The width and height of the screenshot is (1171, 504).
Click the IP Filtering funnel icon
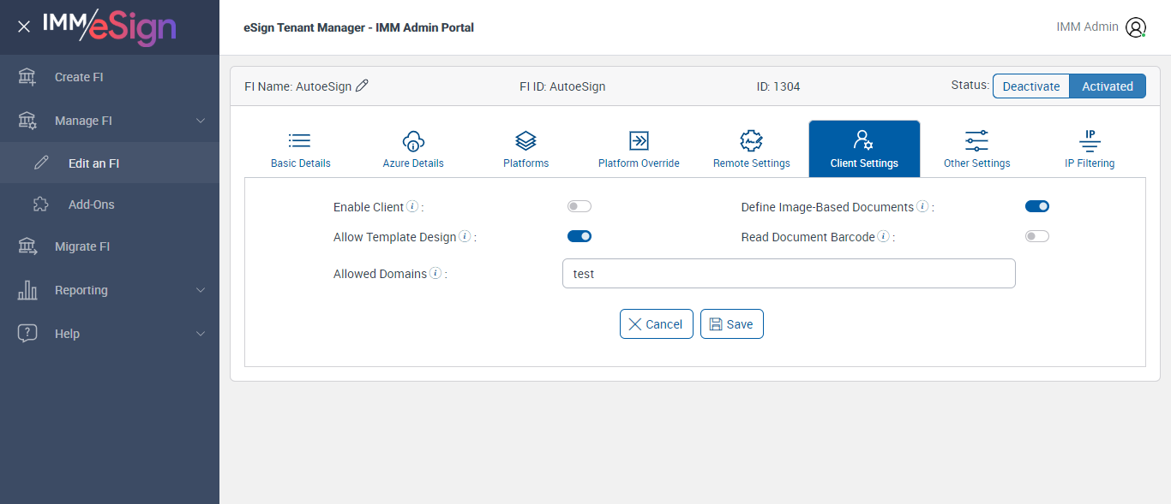click(x=1090, y=140)
